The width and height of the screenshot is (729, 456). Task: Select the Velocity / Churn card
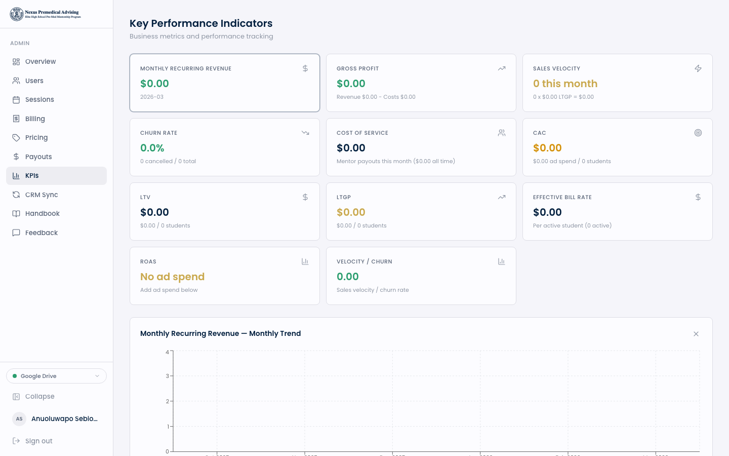pos(421,276)
